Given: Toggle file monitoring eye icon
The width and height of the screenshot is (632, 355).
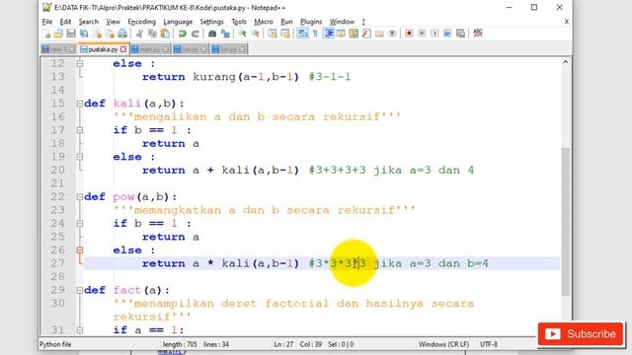Looking at the screenshot, I should click(x=392, y=34).
